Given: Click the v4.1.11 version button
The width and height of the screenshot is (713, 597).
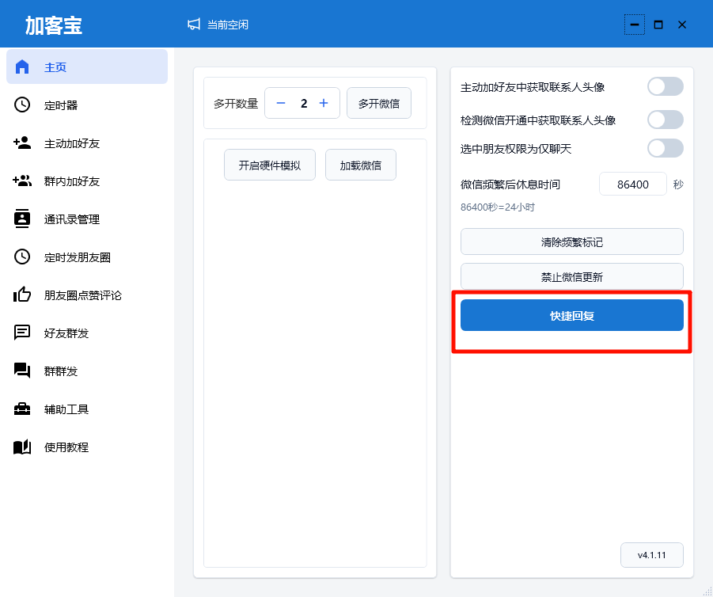Looking at the screenshot, I should tap(651, 555).
